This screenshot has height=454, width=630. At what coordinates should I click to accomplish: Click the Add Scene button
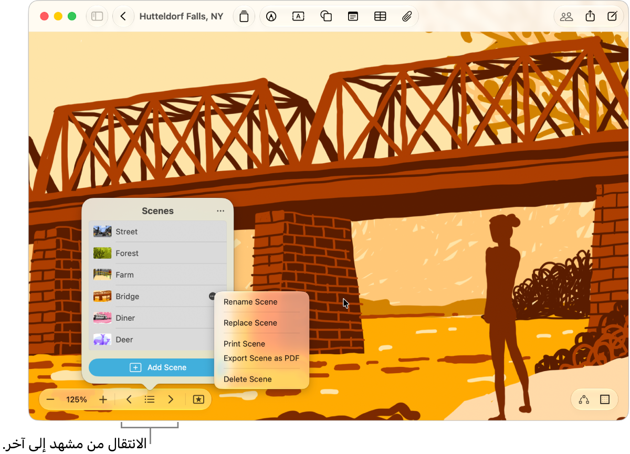click(x=157, y=367)
